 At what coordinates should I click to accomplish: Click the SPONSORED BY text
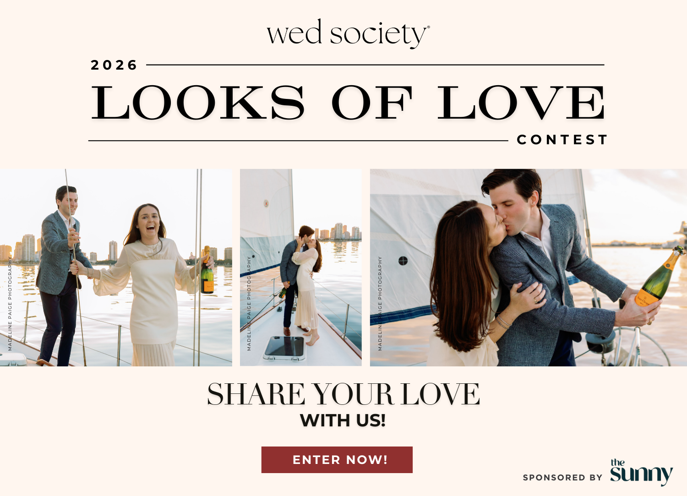(x=562, y=478)
